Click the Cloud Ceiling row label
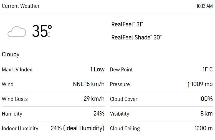Image resolution: width=215 pixels, height=140 pixels. click(125, 128)
